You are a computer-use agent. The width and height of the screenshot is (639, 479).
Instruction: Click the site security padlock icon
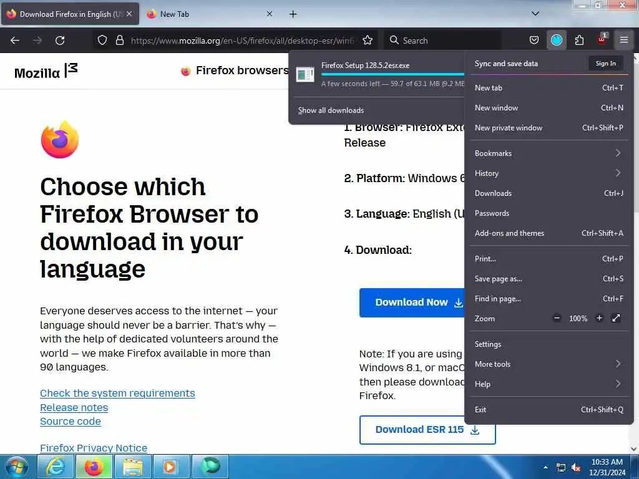(x=119, y=41)
